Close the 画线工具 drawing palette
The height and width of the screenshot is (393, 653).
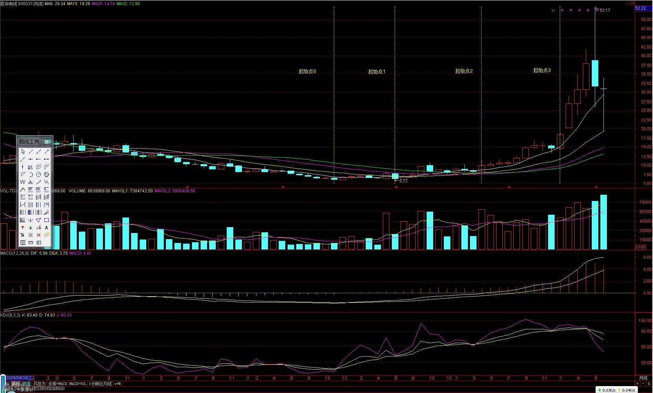[x=46, y=141]
